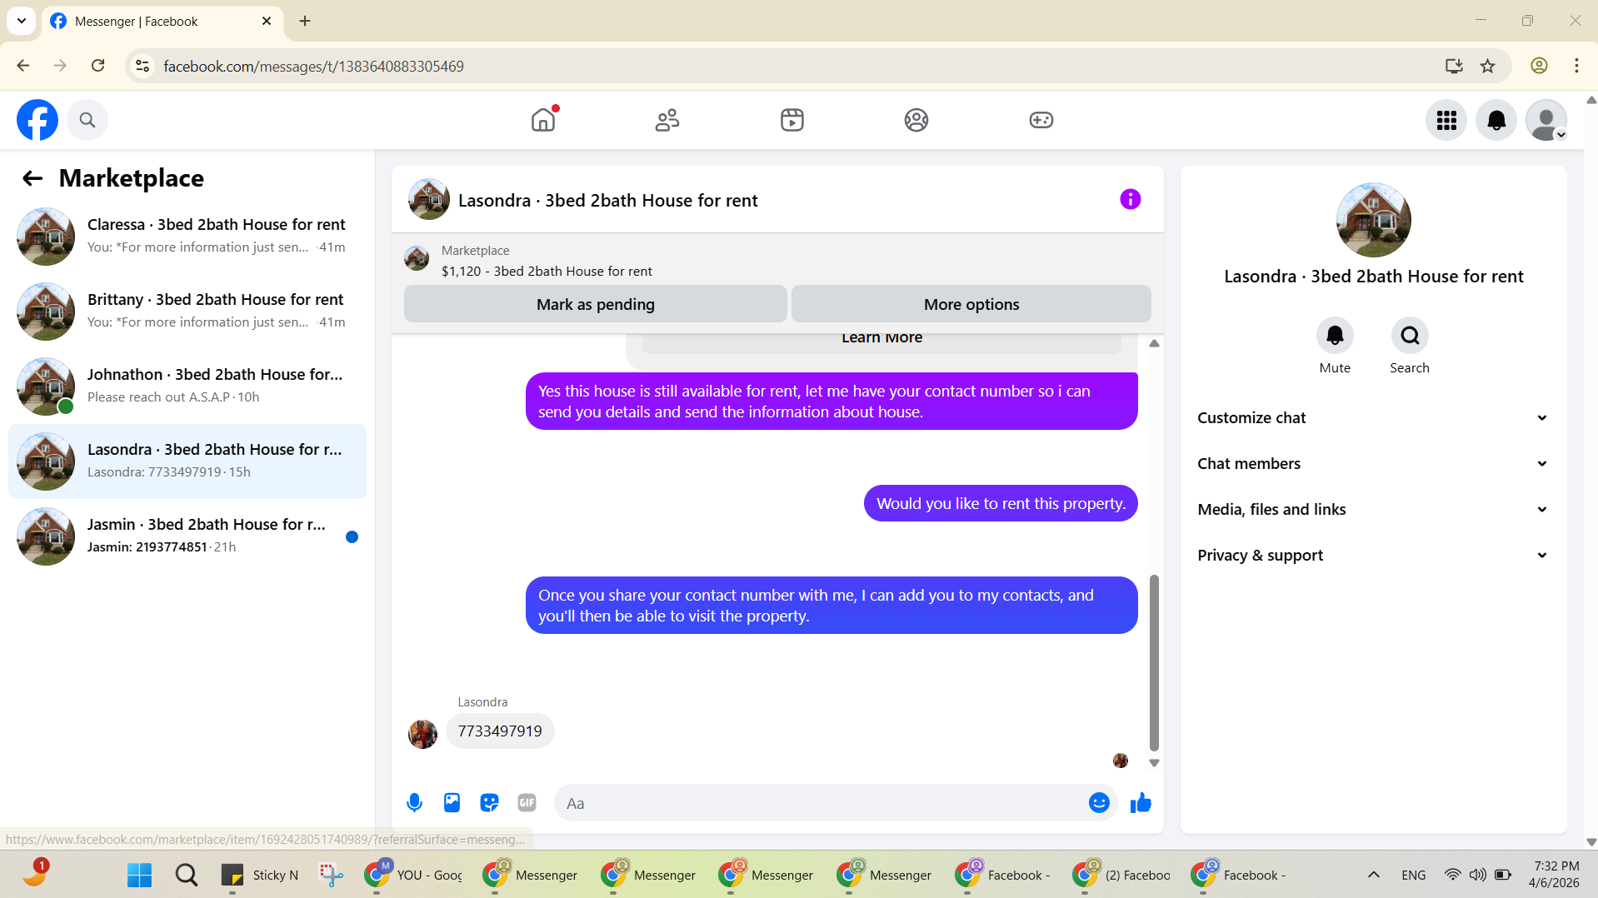Mute this conversation with bell icon
This screenshot has height=898, width=1598.
[1335, 336]
